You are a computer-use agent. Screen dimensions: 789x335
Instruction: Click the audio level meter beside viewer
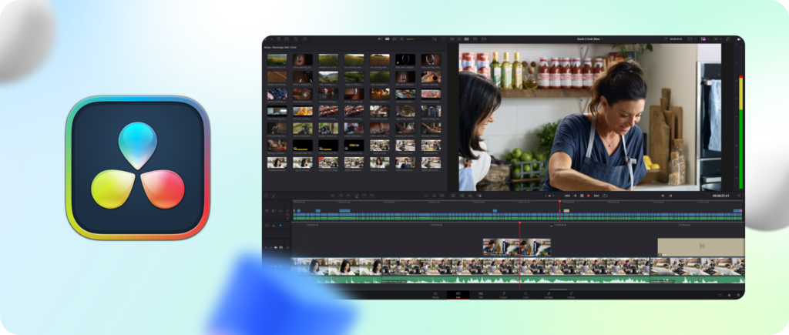(740, 132)
